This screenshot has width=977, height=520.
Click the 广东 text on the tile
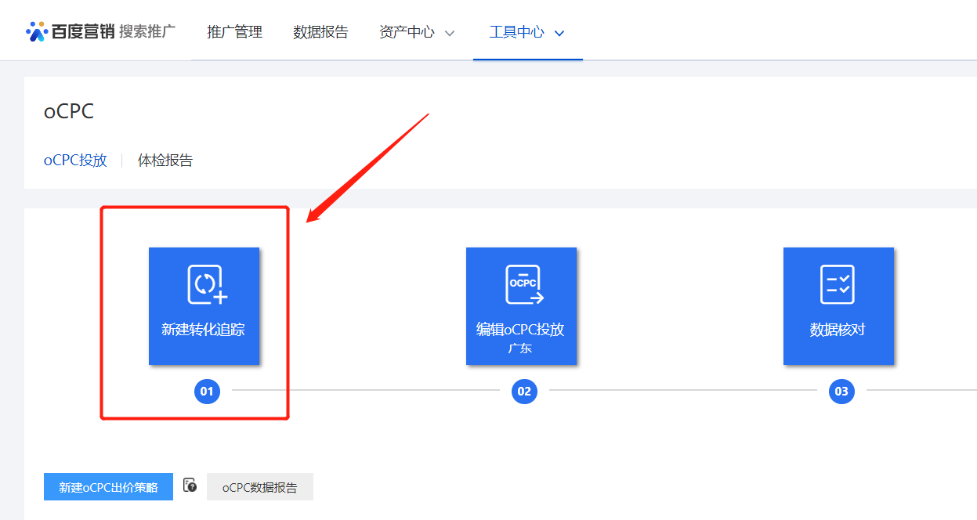coord(519,348)
